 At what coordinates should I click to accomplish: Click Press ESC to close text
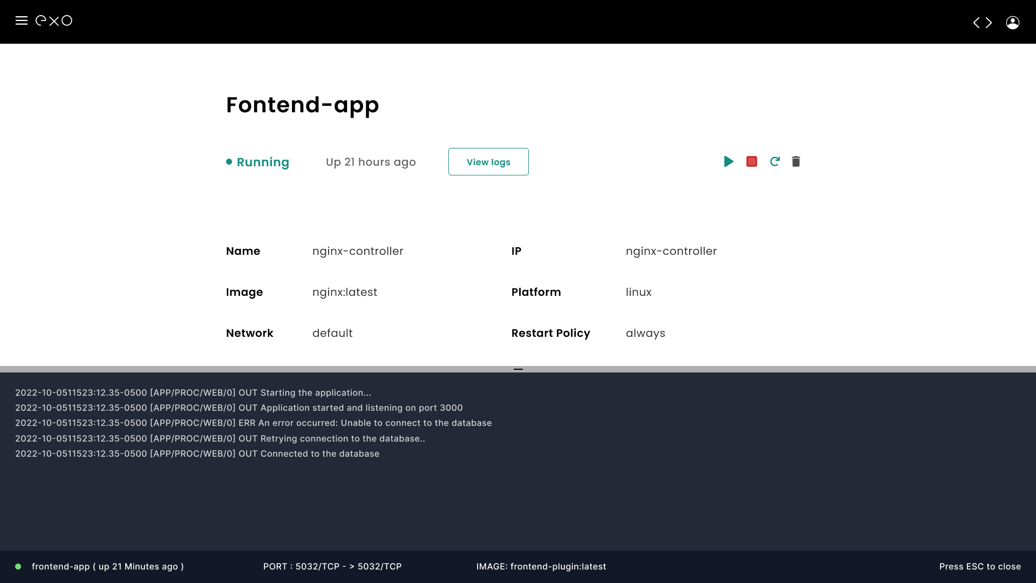[x=980, y=566]
